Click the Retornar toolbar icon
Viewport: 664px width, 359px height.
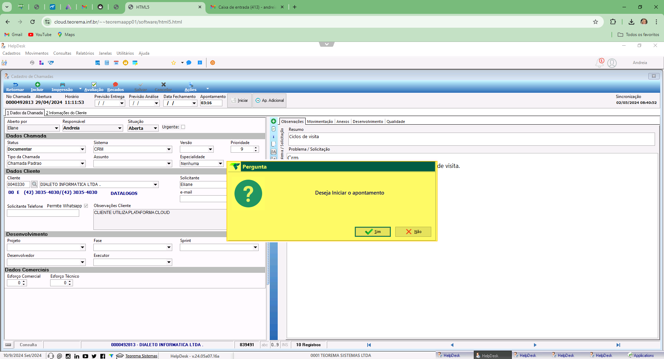[x=15, y=85]
